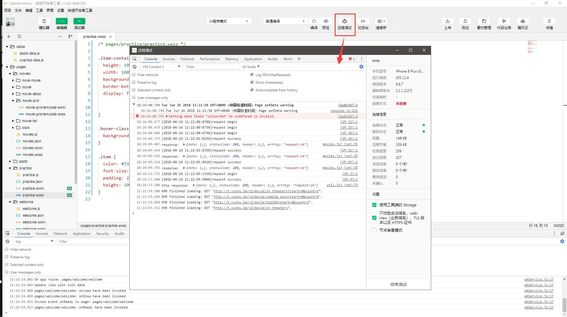Screen dimensions: 567x317
Task: Open Tencent Cloud (腾讯云) icon
Action: pos(523,21)
